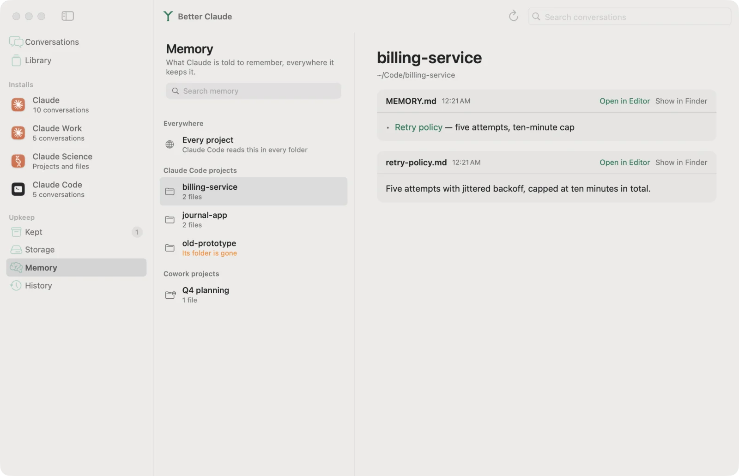
Task: Click the MEMORY.md file name
Action: coord(411,101)
